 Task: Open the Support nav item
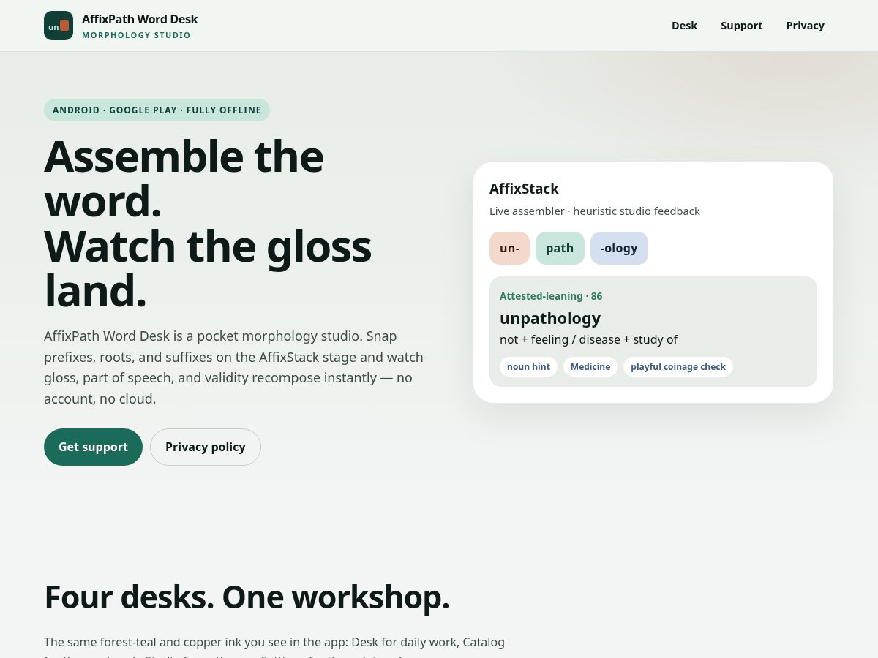pos(741,26)
